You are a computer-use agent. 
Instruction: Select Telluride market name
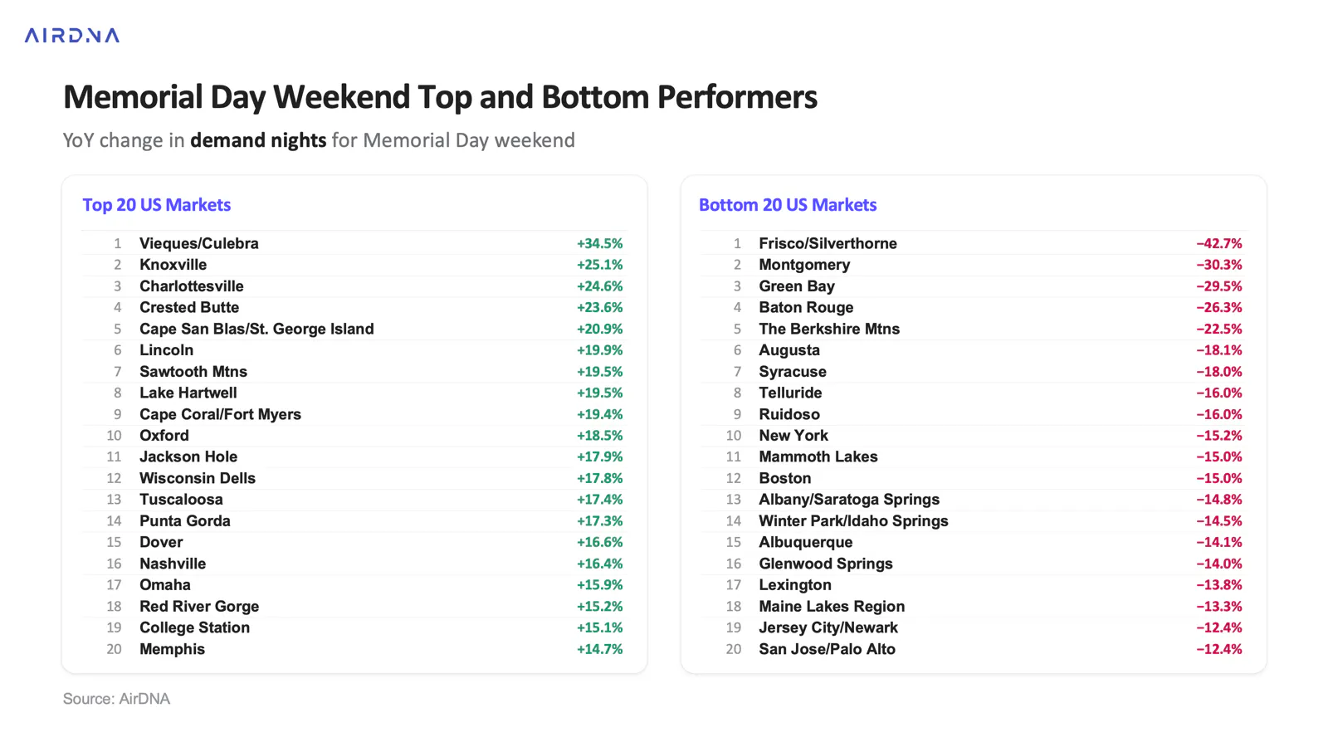tap(790, 393)
